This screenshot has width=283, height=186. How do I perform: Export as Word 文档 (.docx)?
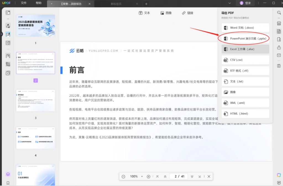pos(245,28)
